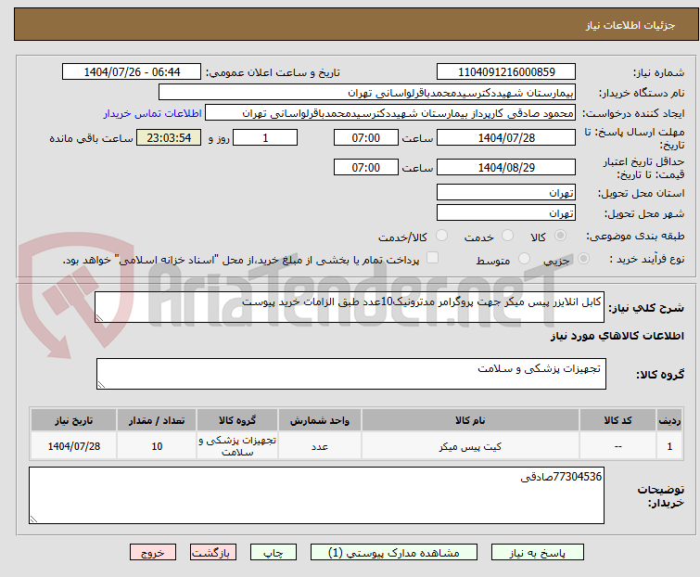
Task: Click the شرح کلی نیاز text area
Action: 350,307
